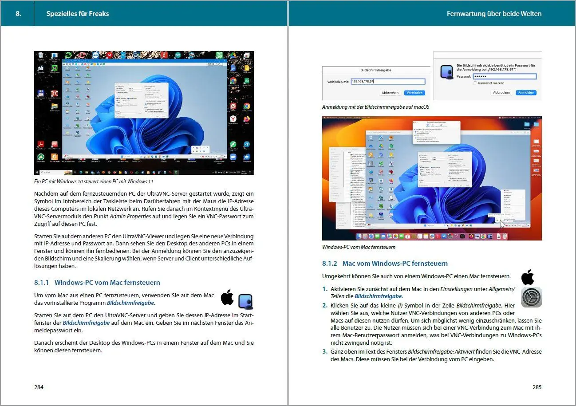Click heading '8.1.1 Windows-PC vom Mac fernsteuern'
The image size is (576, 406).
coord(97,282)
